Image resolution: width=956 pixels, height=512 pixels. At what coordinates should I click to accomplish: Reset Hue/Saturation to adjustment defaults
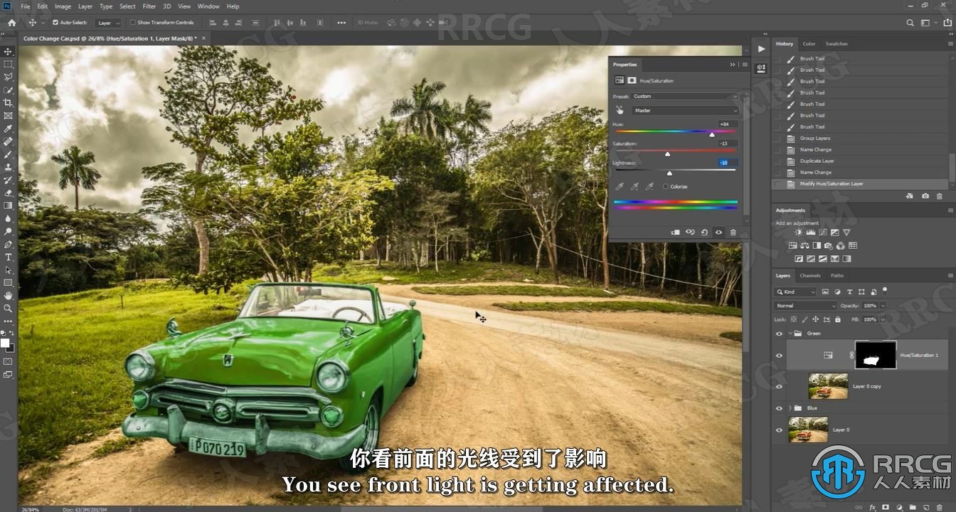click(x=704, y=233)
